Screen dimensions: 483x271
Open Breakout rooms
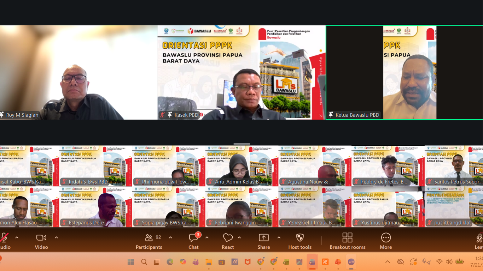coord(348,241)
